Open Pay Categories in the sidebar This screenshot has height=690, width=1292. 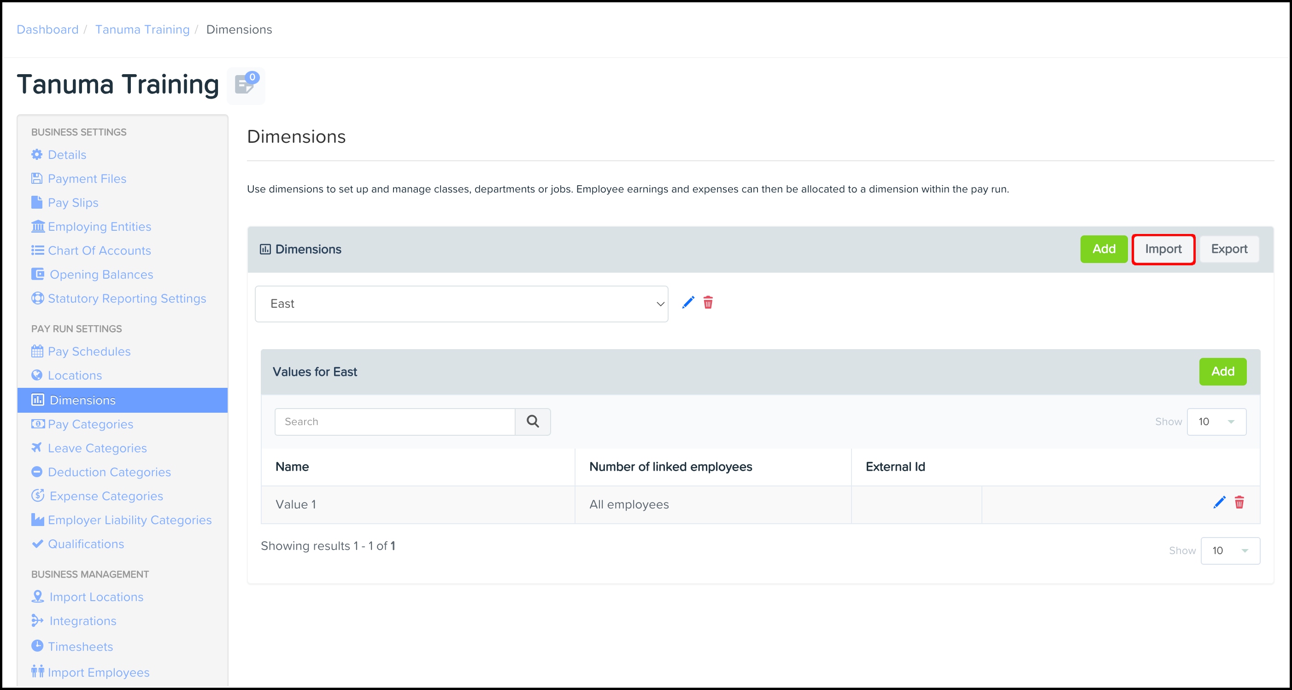(90, 424)
